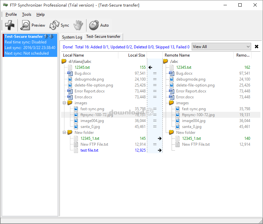
Task: Close the result view with the X icon
Action: [256, 47]
